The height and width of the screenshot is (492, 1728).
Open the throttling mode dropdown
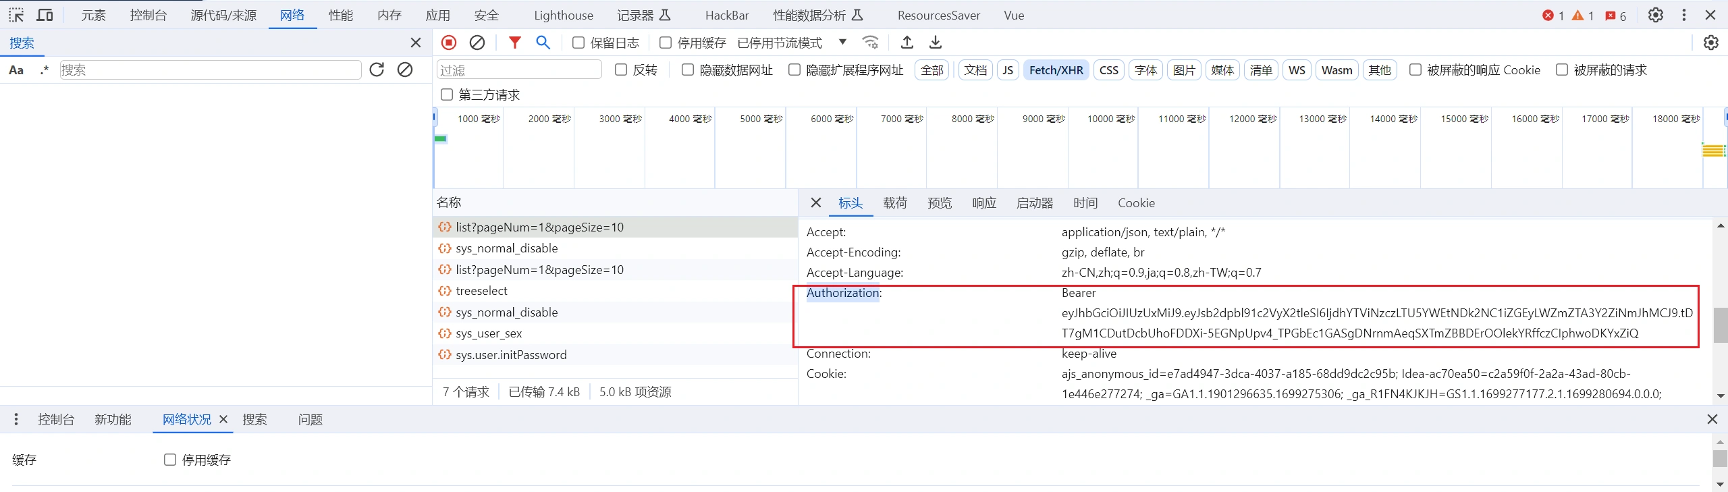(x=842, y=43)
